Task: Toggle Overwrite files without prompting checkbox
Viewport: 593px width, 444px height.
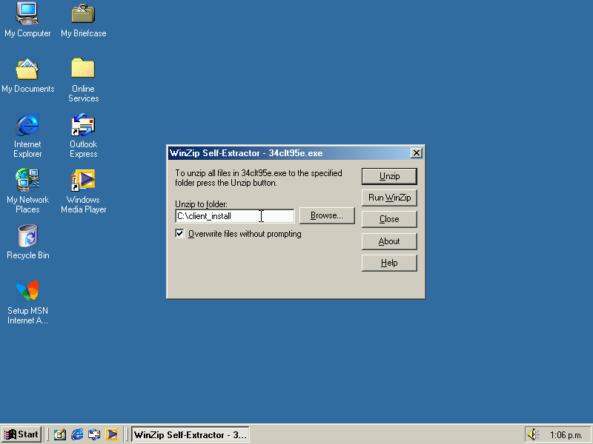Action: point(179,234)
